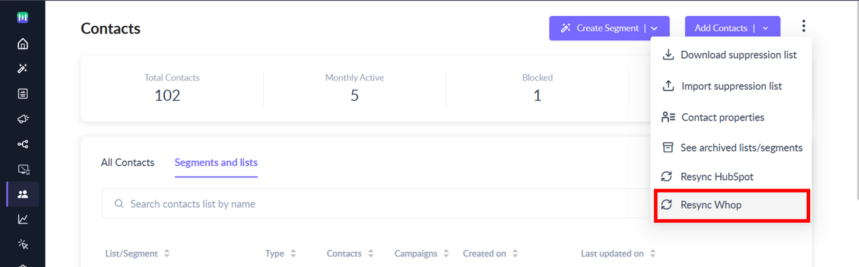Sort by Last updated on column arrows

point(653,254)
